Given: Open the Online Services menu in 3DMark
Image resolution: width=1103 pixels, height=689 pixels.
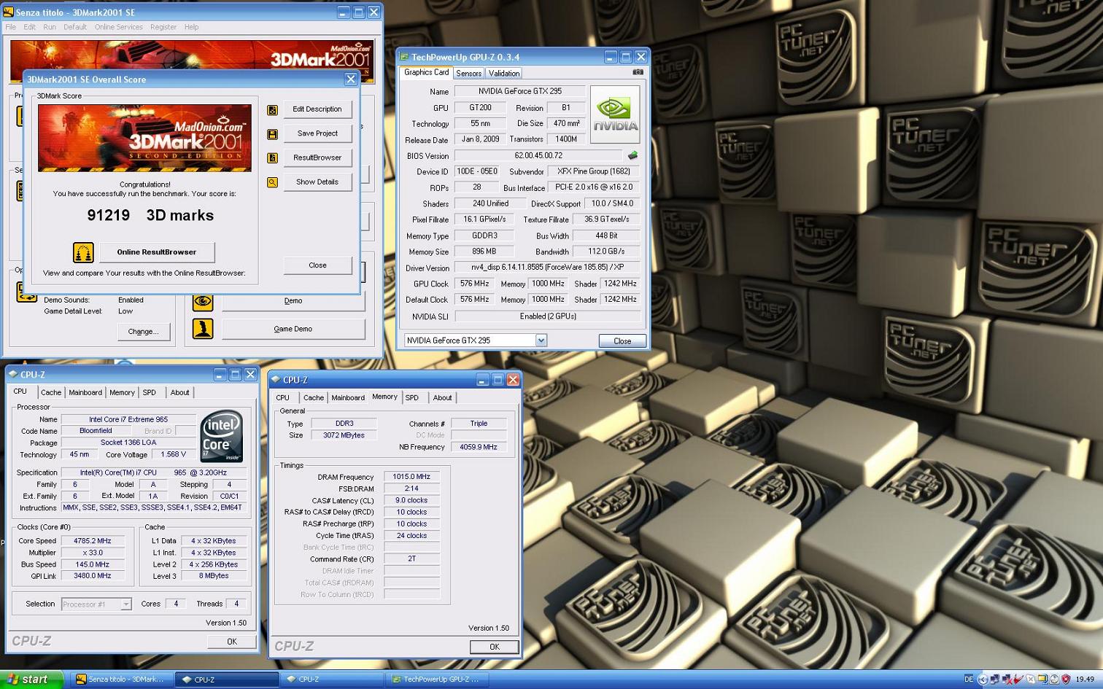Looking at the screenshot, I should pos(118,27).
